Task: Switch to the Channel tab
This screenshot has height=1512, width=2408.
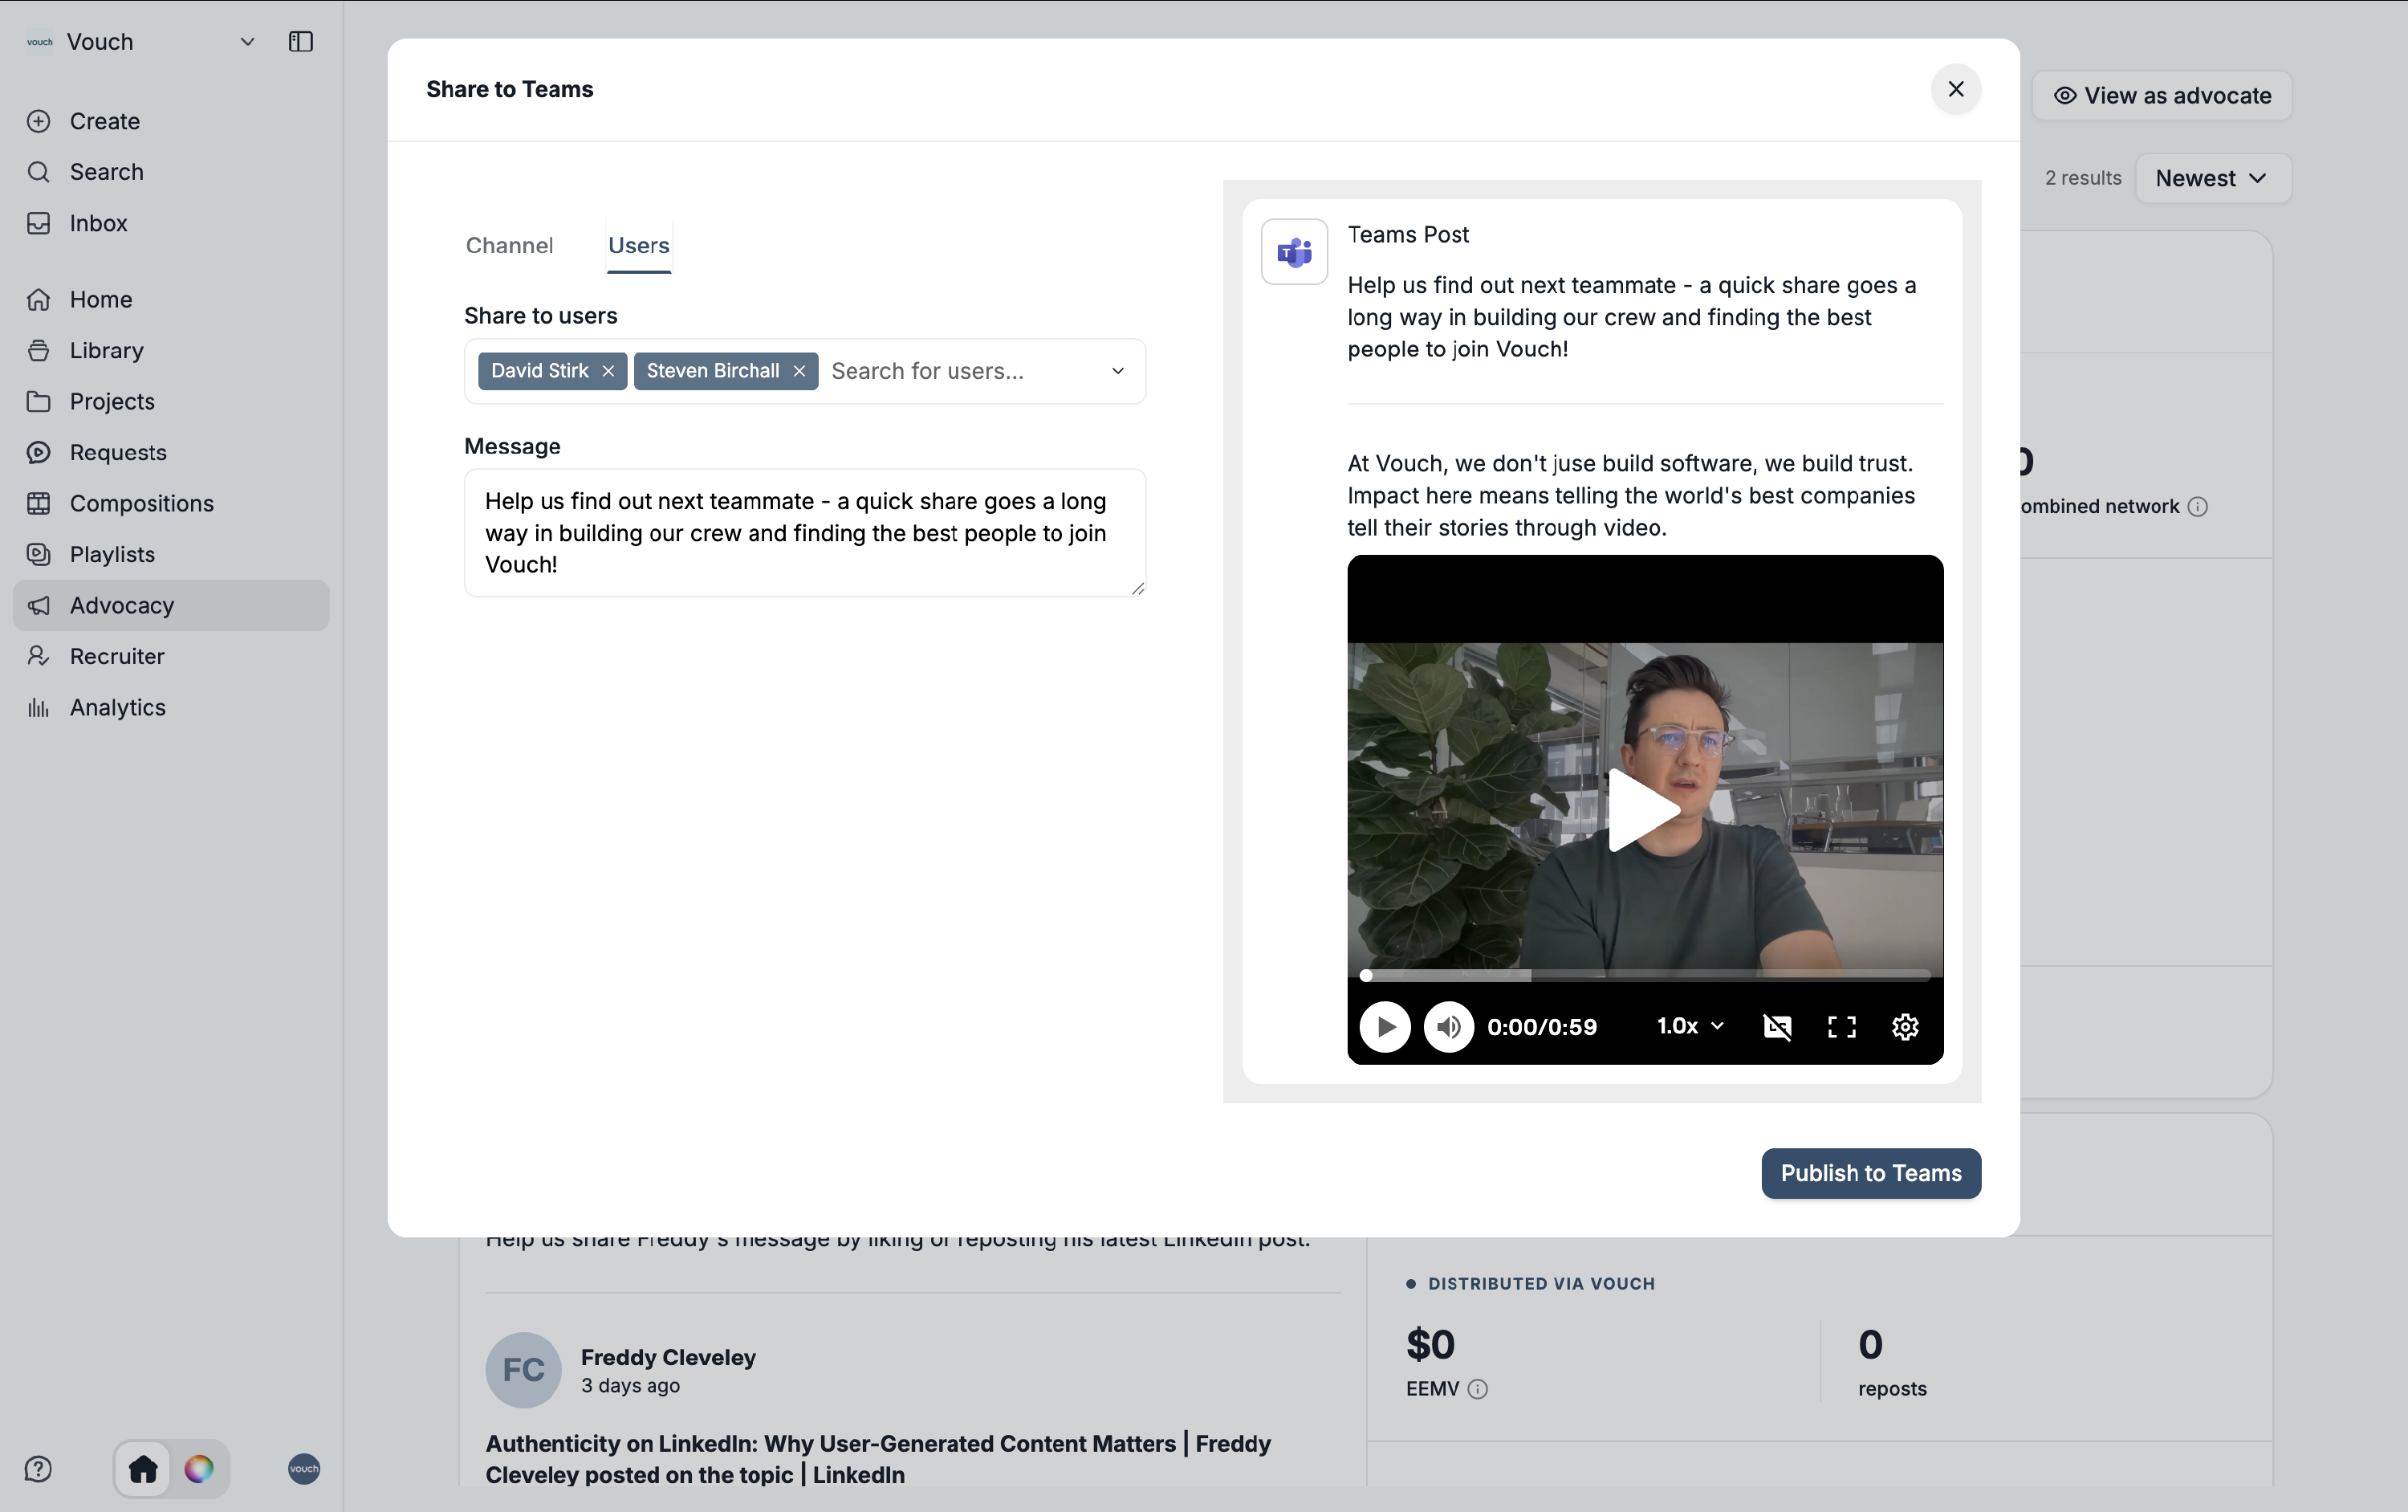Action: click(x=510, y=245)
